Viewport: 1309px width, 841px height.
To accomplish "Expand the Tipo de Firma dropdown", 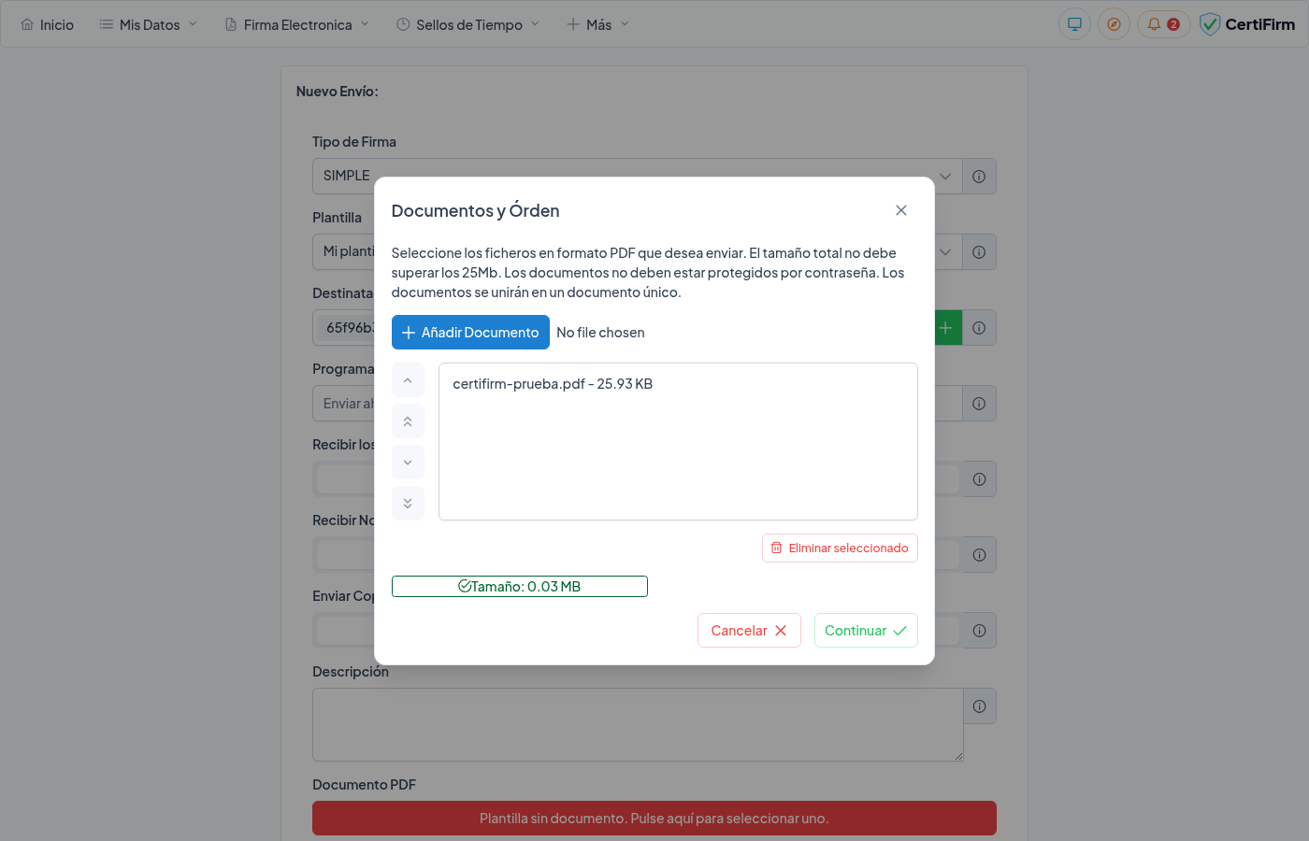I will pyautogui.click(x=945, y=177).
